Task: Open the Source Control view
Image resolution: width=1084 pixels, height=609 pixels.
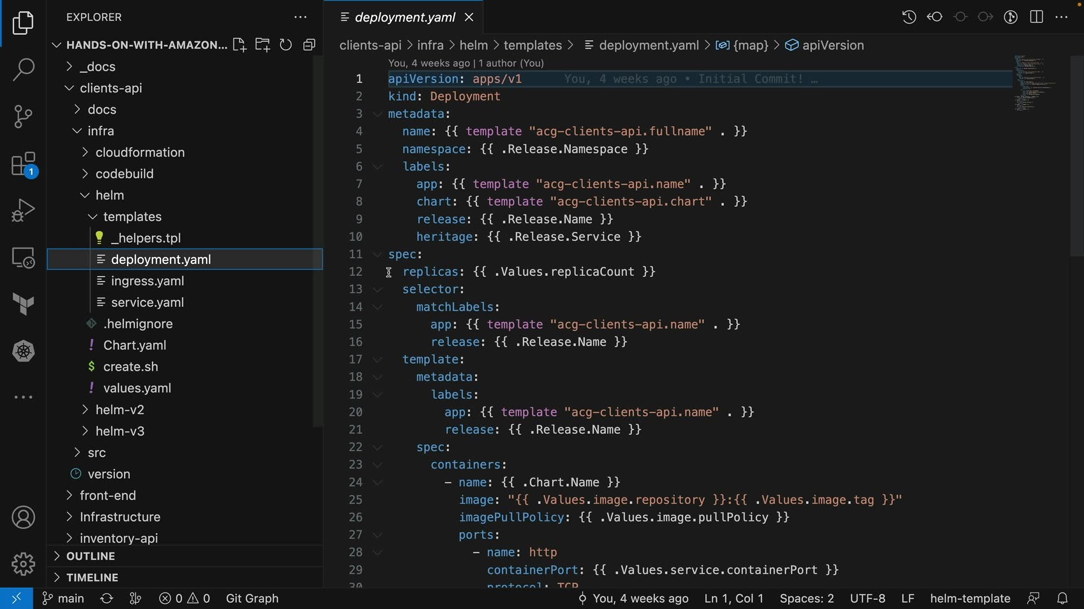Action: pyautogui.click(x=23, y=117)
